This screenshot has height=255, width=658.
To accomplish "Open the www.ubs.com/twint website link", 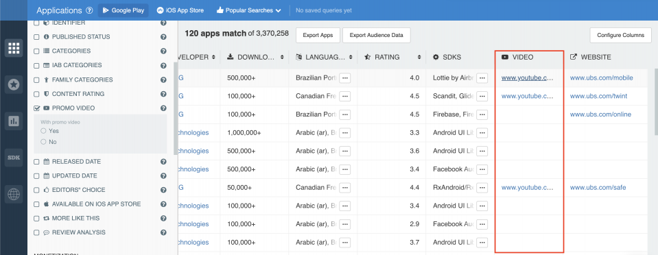I will [x=598, y=96].
